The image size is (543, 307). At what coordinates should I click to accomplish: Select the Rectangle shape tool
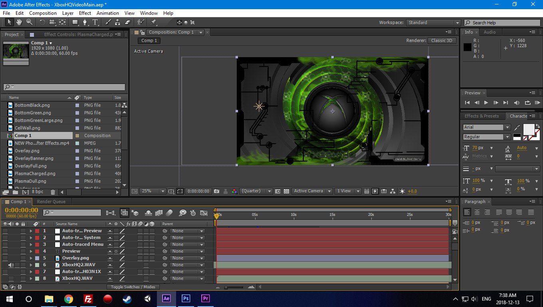pos(75,22)
